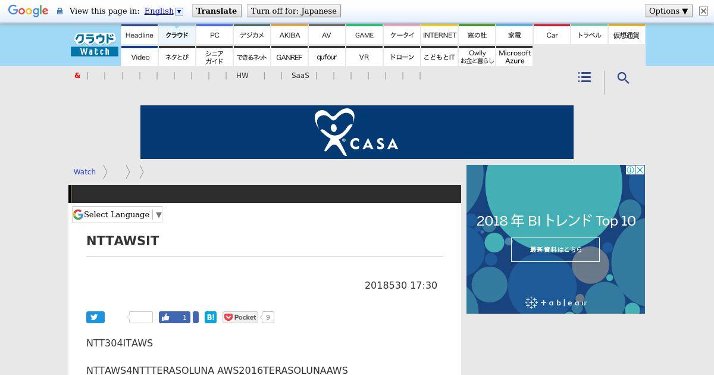Open the AKIBA tab

click(x=289, y=35)
